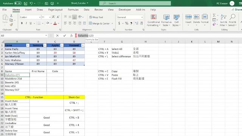
Task: Click cell containing Madelene-234
Action: point(17,79)
